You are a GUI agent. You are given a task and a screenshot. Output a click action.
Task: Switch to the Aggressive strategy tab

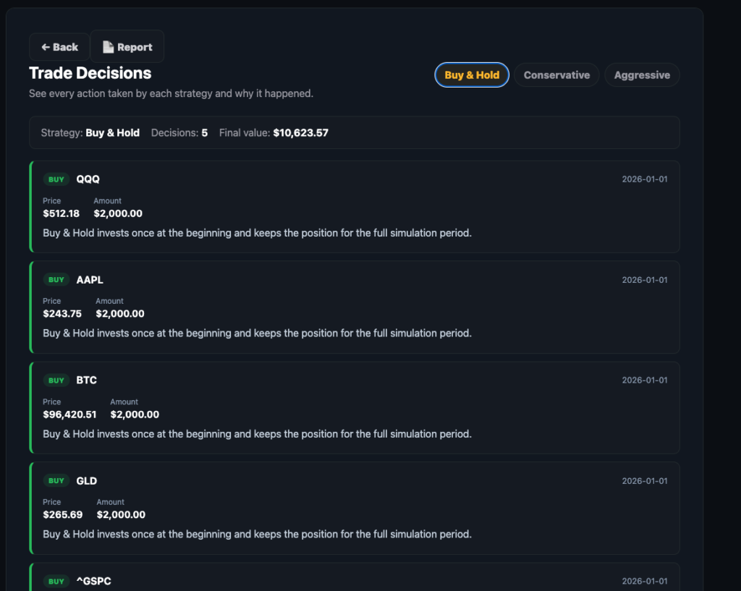pyautogui.click(x=642, y=75)
